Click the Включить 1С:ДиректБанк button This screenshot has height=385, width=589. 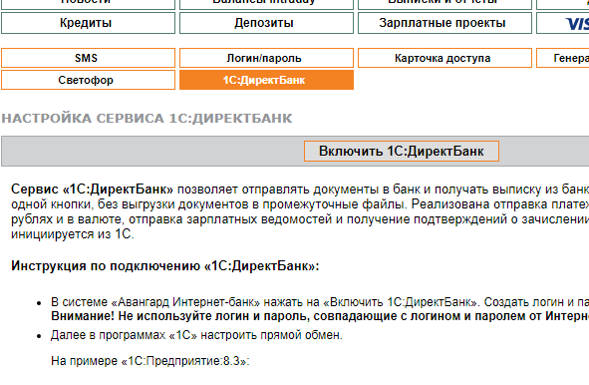click(402, 152)
